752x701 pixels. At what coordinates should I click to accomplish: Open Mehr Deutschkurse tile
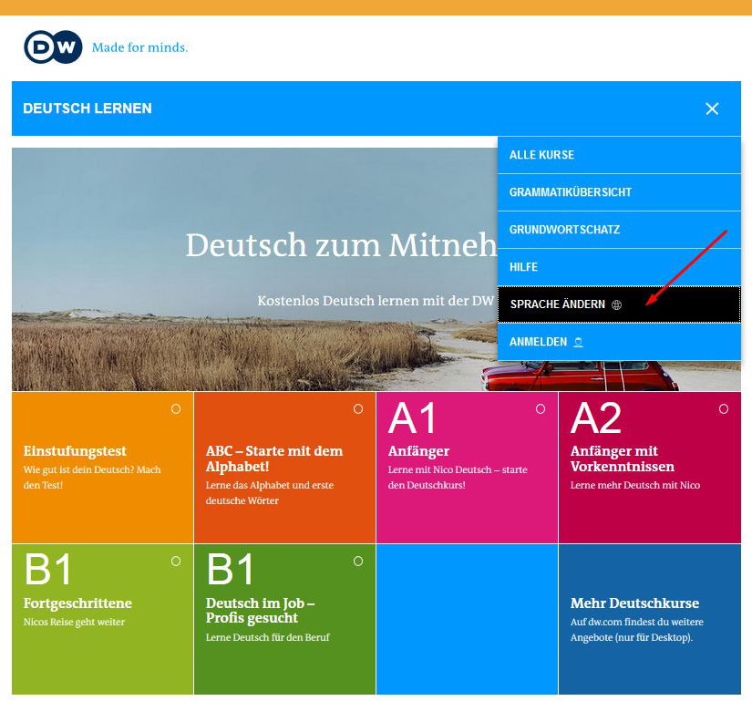click(x=634, y=603)
